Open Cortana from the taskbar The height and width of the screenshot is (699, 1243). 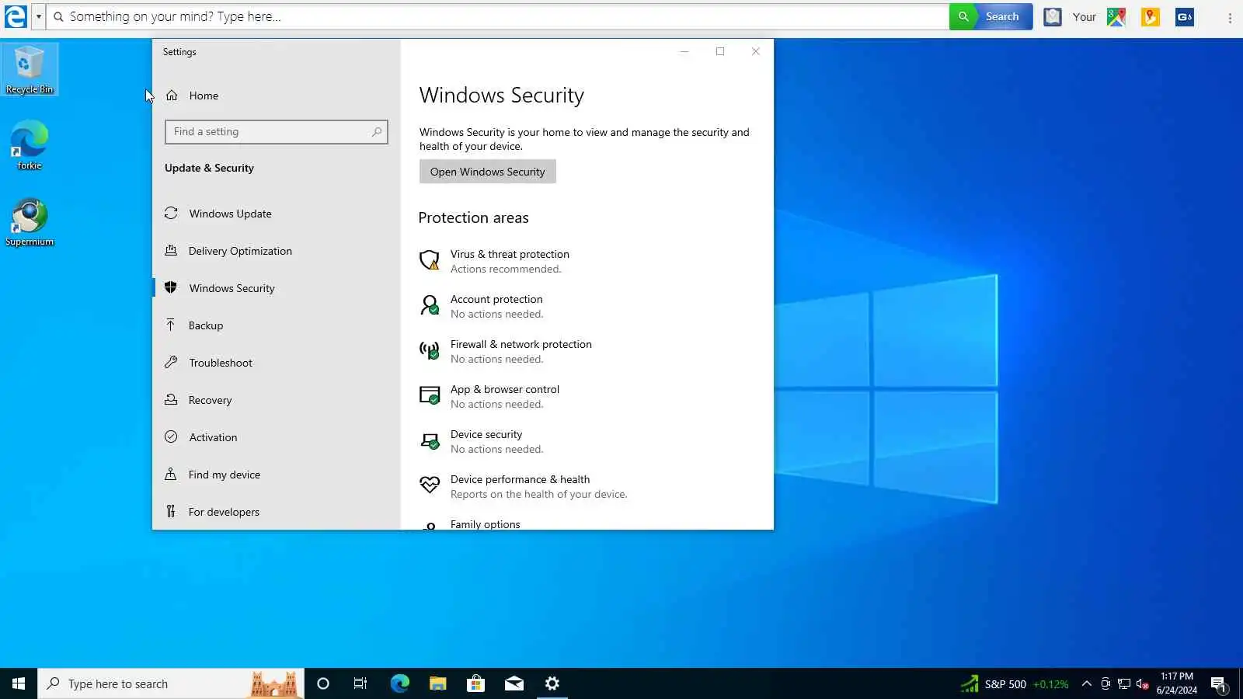tap(323, 683)
